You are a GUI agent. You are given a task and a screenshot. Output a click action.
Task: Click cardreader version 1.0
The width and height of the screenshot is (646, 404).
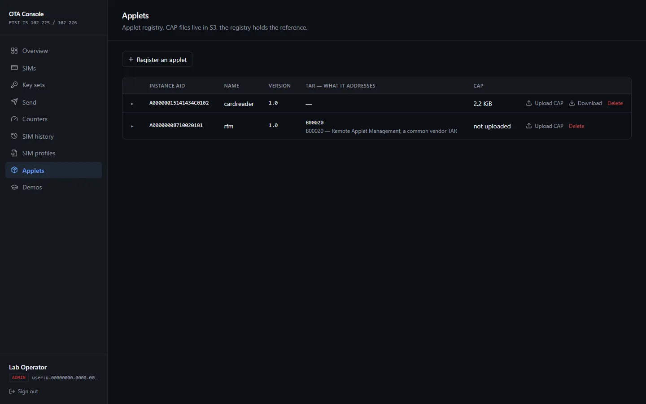point(273,103)
